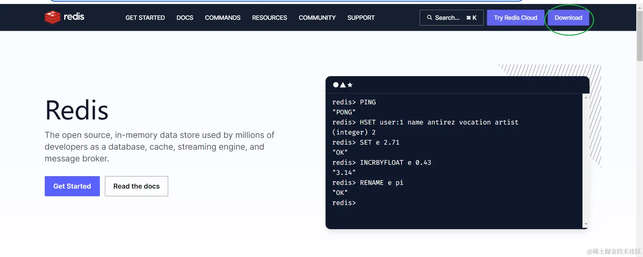Open the COMMUNITY menu
The width and height of the screenshot is (643, 257).
tap(317, 17)
